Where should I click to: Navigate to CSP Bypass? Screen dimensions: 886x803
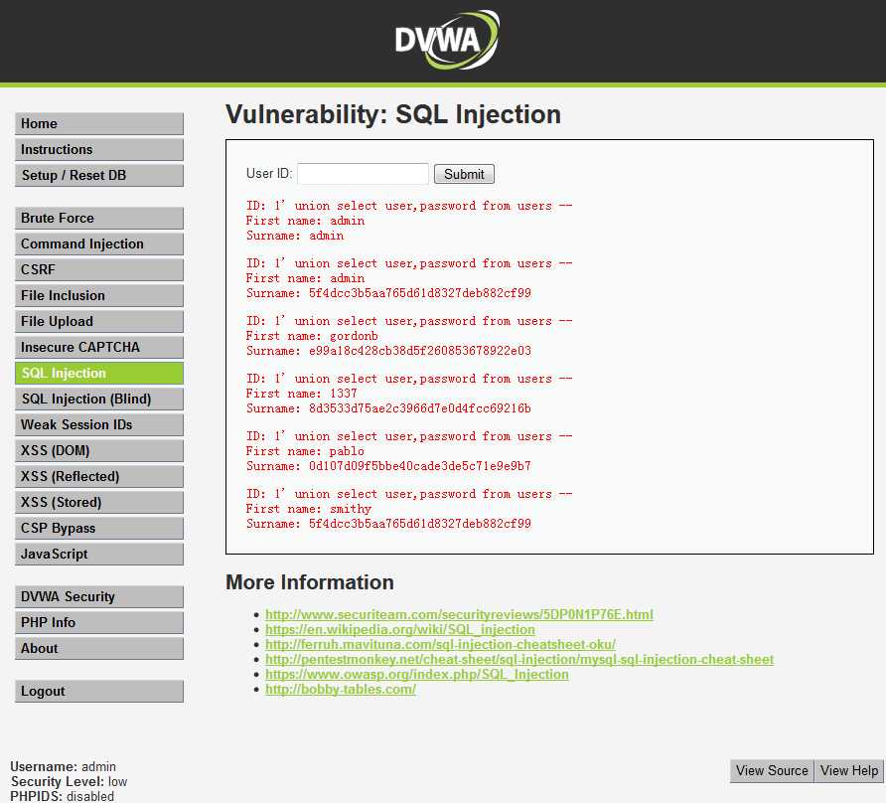pos(99,528)
